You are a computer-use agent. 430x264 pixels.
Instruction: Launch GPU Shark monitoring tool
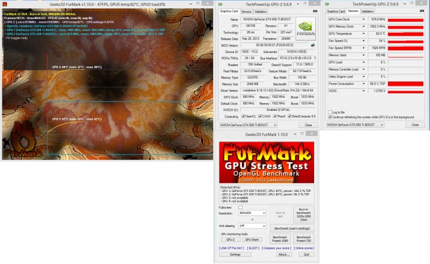[252, 240]
